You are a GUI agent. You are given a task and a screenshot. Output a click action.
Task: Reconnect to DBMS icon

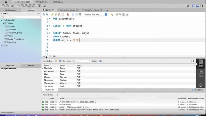click(x=45, y=6)
